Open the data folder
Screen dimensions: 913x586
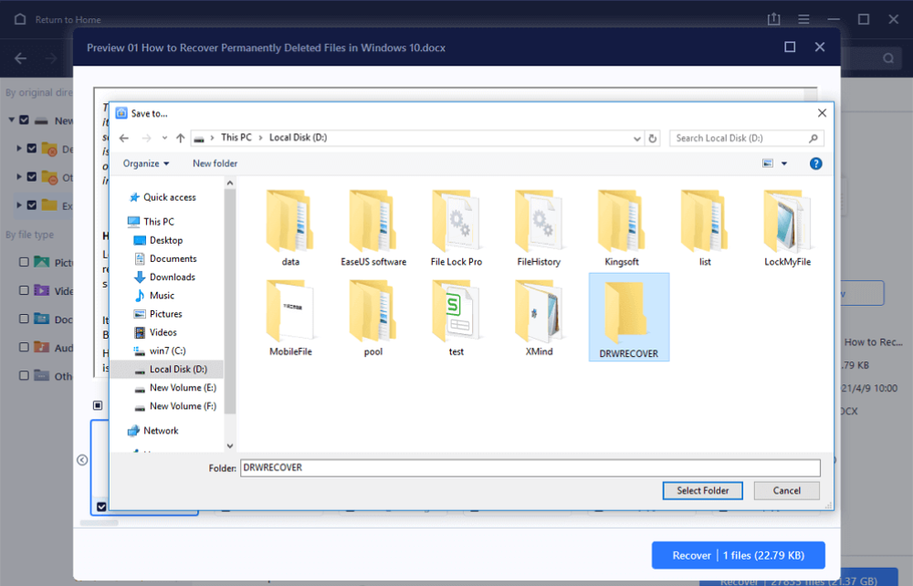tap(290, 228)
